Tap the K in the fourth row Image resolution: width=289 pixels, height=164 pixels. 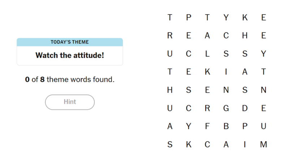point(207,72)
